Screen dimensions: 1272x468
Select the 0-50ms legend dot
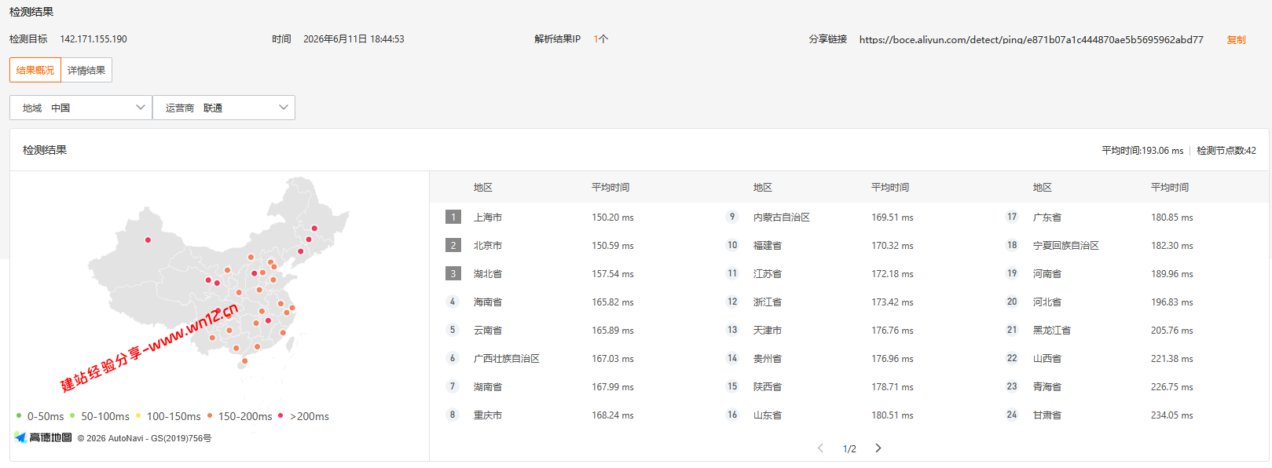pos(19,415)
